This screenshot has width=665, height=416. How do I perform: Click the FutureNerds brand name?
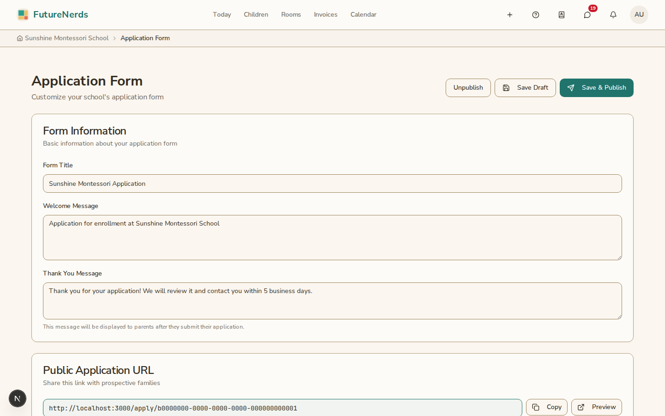(x=60, y=15)
